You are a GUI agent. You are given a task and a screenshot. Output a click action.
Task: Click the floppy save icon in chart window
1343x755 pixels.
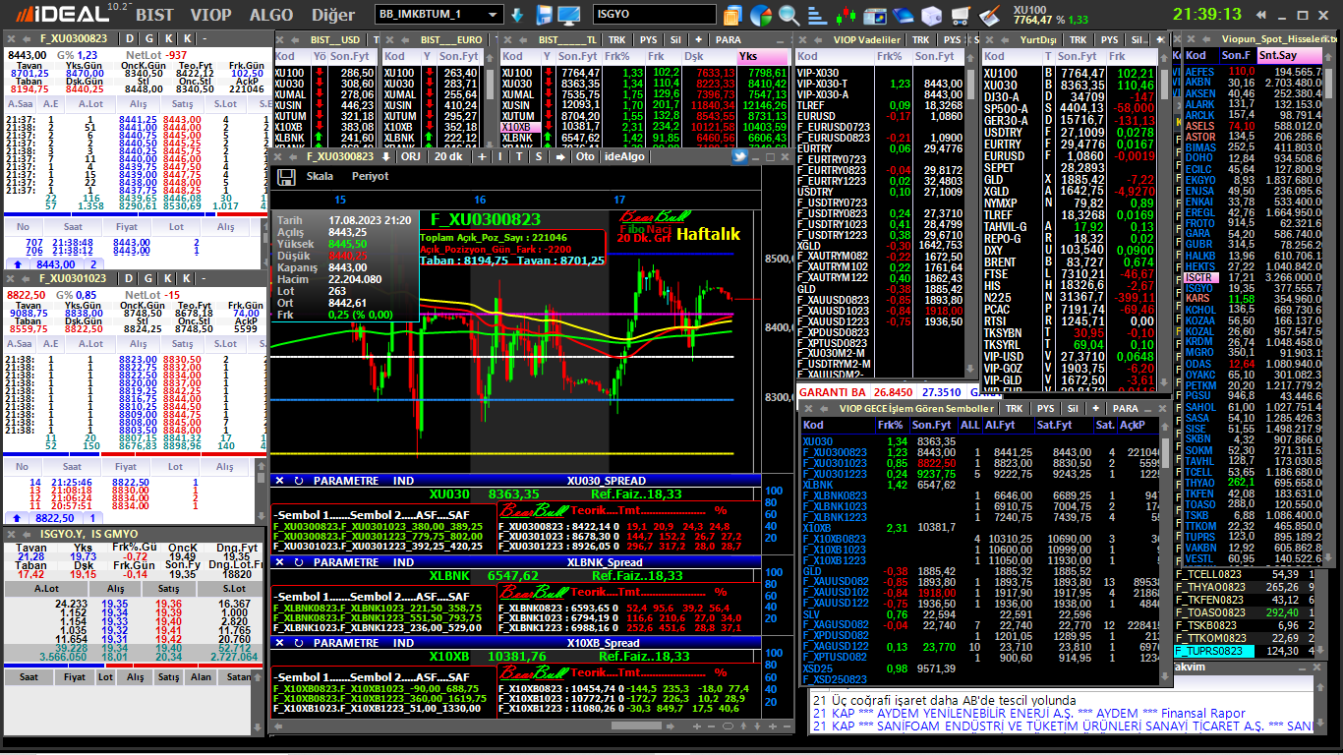pos(287,177)
